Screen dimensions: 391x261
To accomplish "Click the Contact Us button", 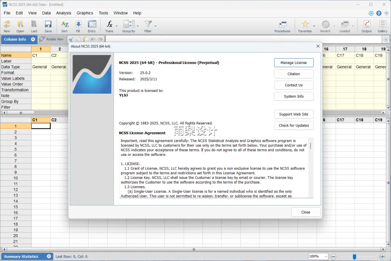I will pos(294,85).
